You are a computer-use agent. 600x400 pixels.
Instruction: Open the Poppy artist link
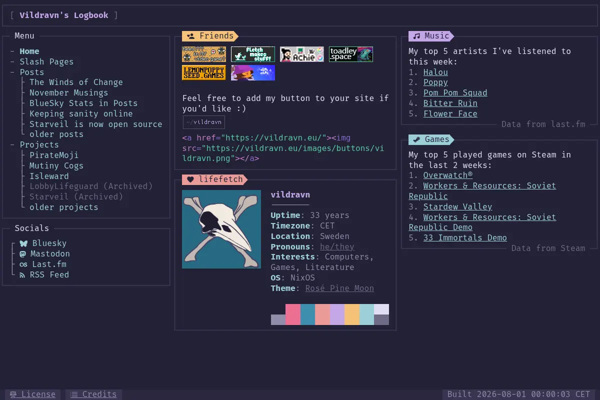(435, 82)
